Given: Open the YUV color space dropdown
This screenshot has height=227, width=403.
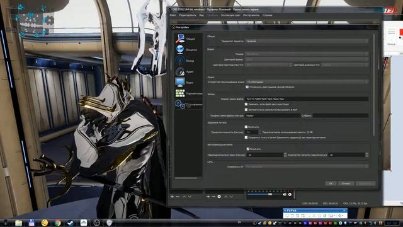Looking at the screenshot, I should (x=268, y=65).
